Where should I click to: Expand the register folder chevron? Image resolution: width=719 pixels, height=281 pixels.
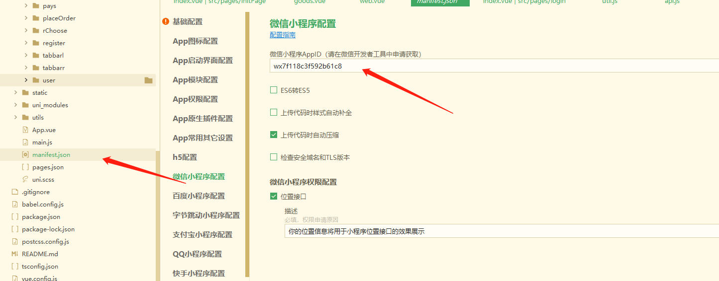point(26,43)
